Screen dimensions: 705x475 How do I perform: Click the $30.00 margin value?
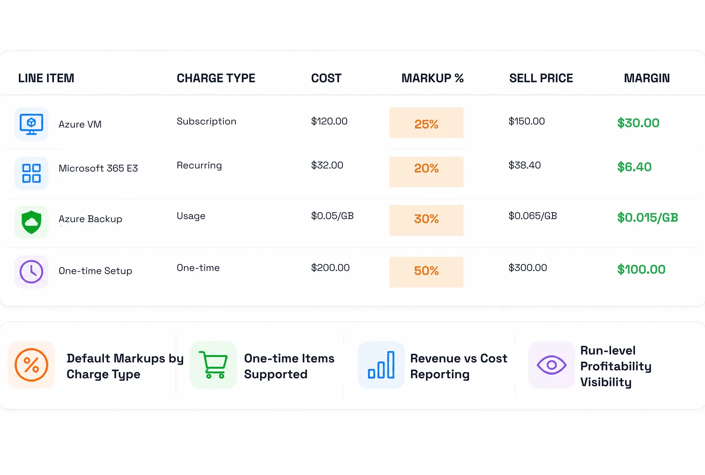638,123
